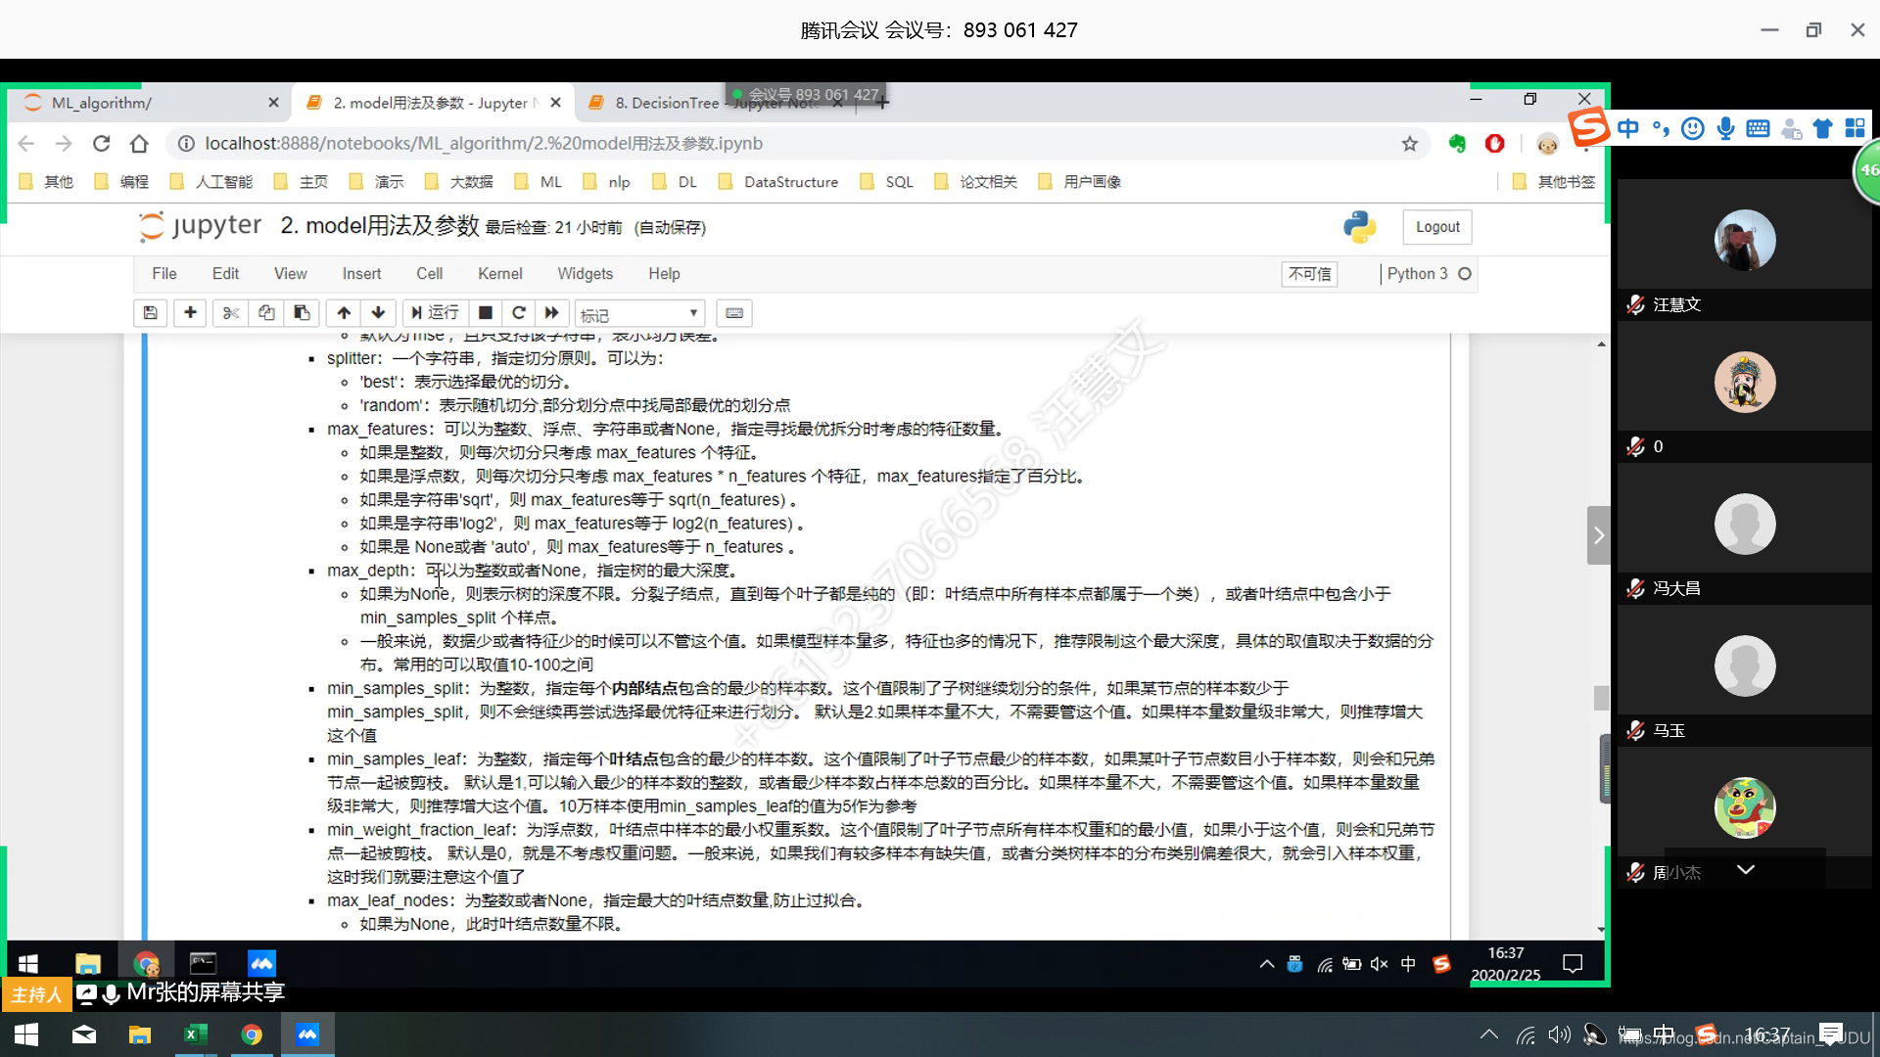1880x1057 pixels.
Task: Run the current cell with 运行 button
Action: 435,313
